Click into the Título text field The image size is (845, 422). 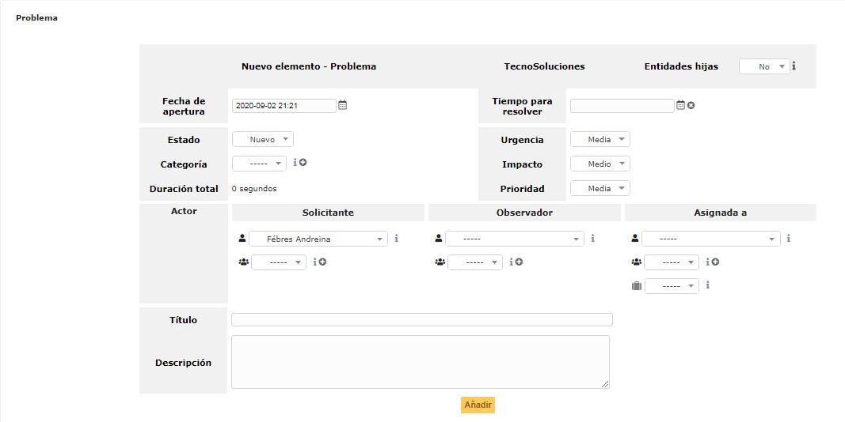tap(421, 320)
